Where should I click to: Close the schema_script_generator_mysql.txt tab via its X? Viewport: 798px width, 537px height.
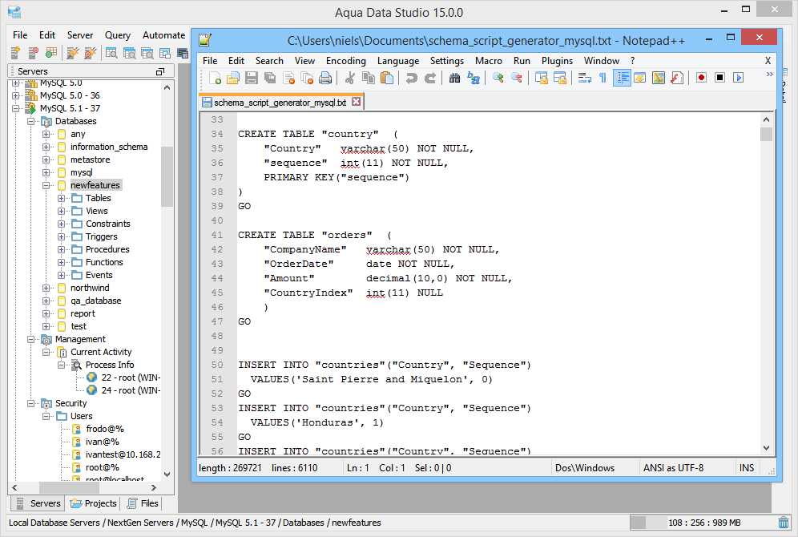[357, 102]
